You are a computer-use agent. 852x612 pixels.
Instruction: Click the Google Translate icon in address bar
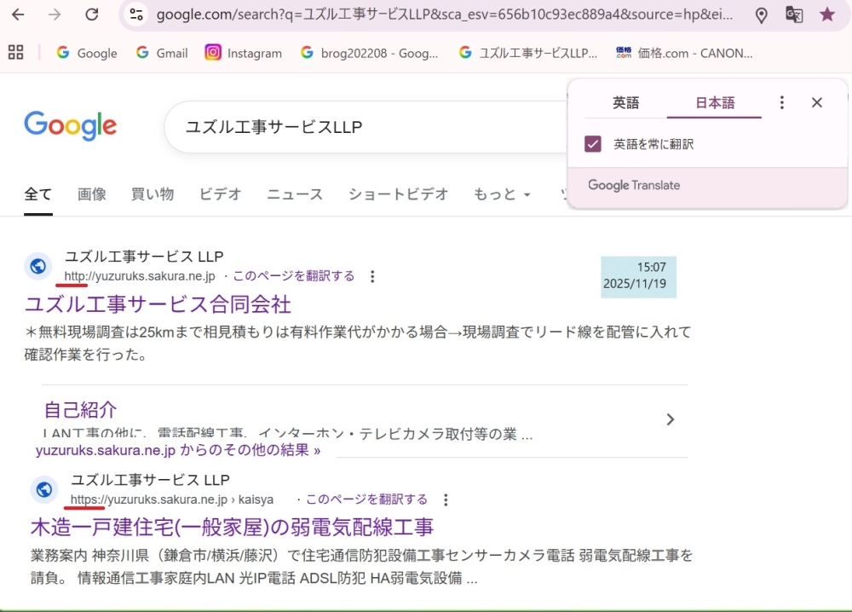[794, 14]
